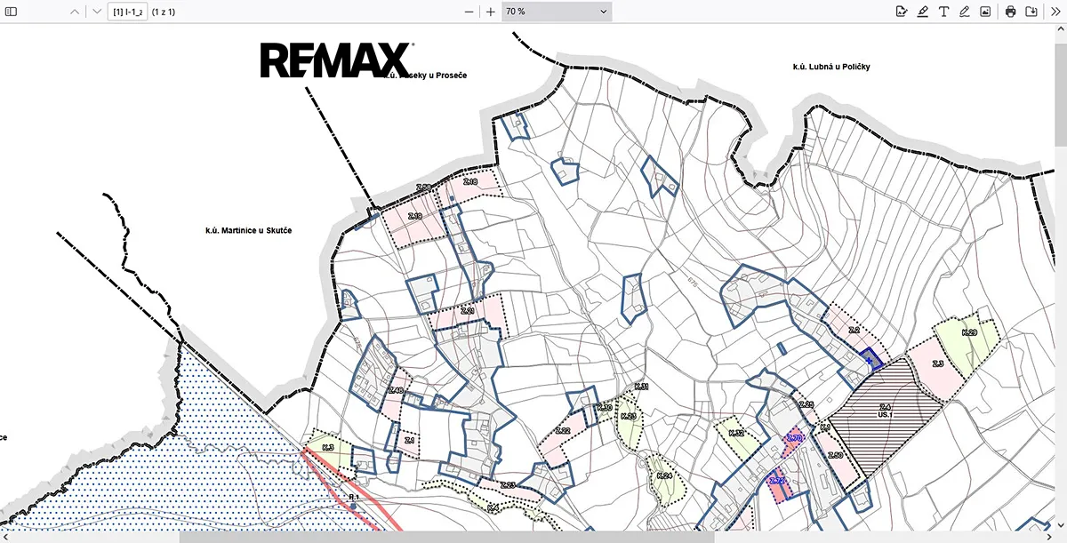
Task: Save the PDF with the download icon
Action: (x=1031, y=12)
